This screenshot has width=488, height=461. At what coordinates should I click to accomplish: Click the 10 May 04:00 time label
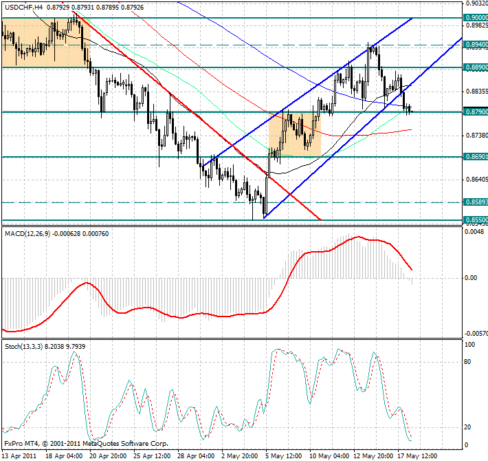tap(329, 456)
